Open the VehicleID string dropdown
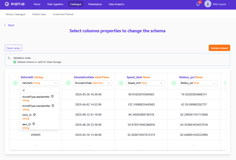 [40, 83]
